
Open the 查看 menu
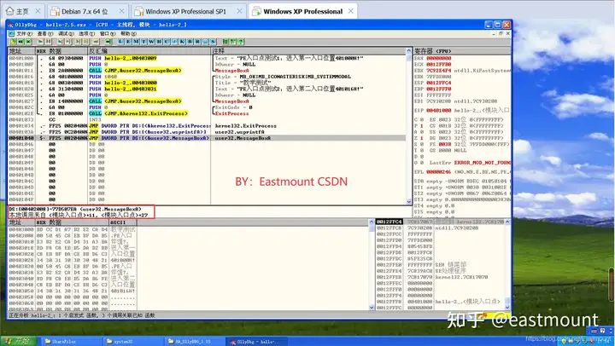click(x=45, y=33)
